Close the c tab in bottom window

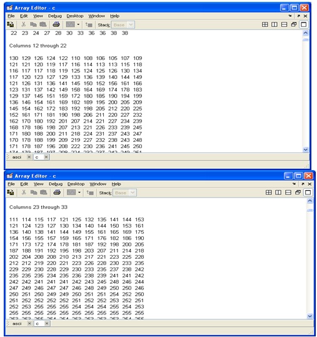pos(47,323)
